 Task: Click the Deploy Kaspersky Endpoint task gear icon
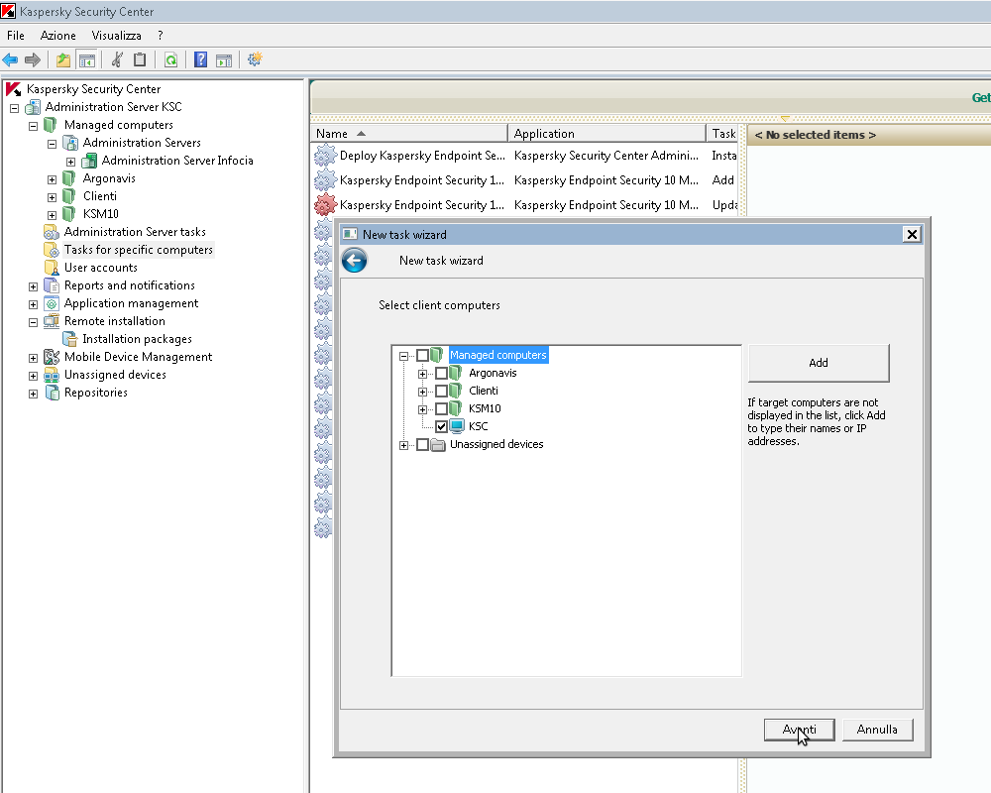click(325, 155)
